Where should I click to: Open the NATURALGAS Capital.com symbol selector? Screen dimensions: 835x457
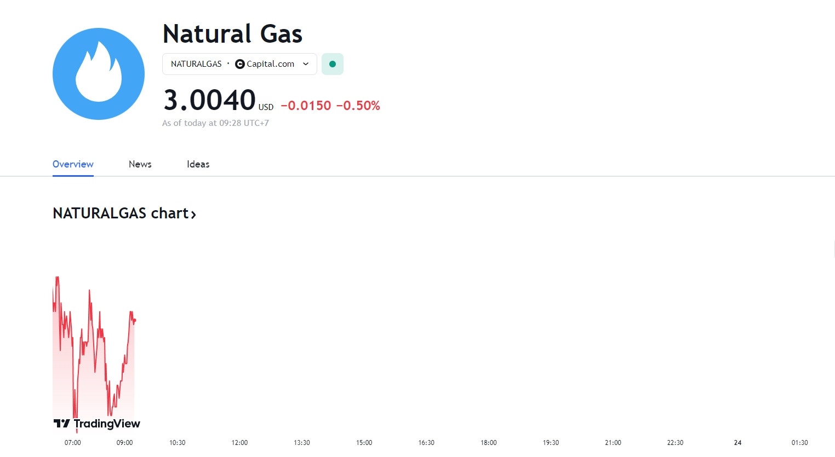239,64
